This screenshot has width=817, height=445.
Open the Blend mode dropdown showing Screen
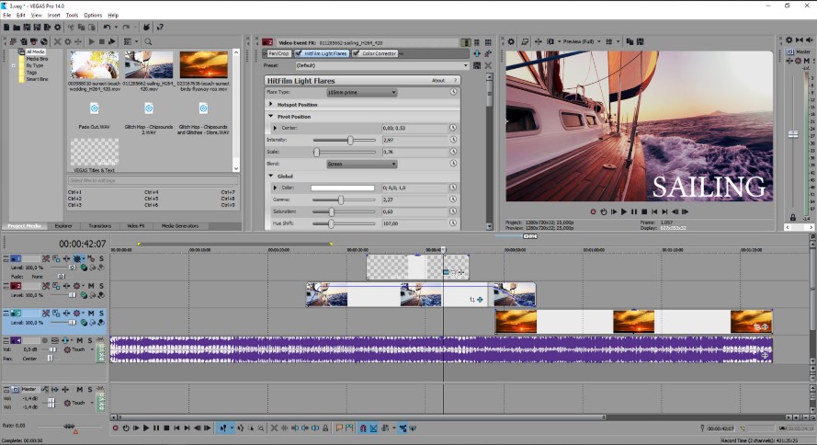[361, 164]
